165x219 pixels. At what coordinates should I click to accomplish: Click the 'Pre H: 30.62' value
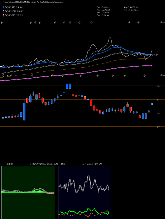pos(103,10)
